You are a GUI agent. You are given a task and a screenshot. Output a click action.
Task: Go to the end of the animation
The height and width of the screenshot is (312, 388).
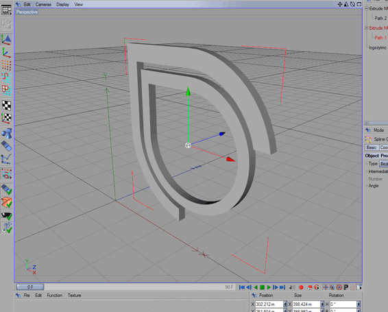pos(282,287)
